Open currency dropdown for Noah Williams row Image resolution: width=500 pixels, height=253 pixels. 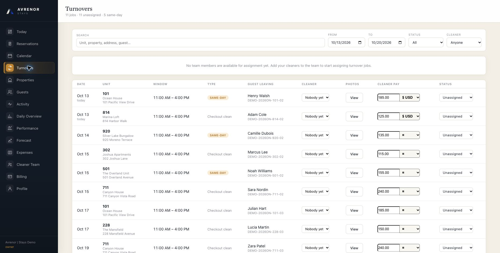(x=410, y=173)
